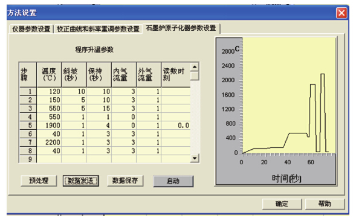
Task: Click the 启动 button
Action: [x=173, y=181]
